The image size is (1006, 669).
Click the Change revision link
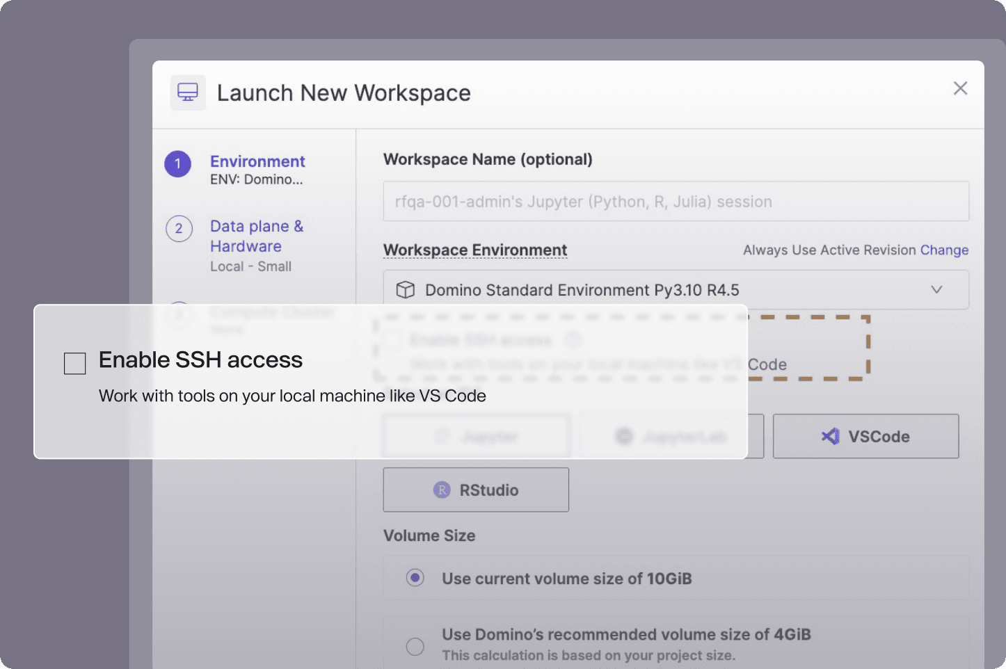944,250
